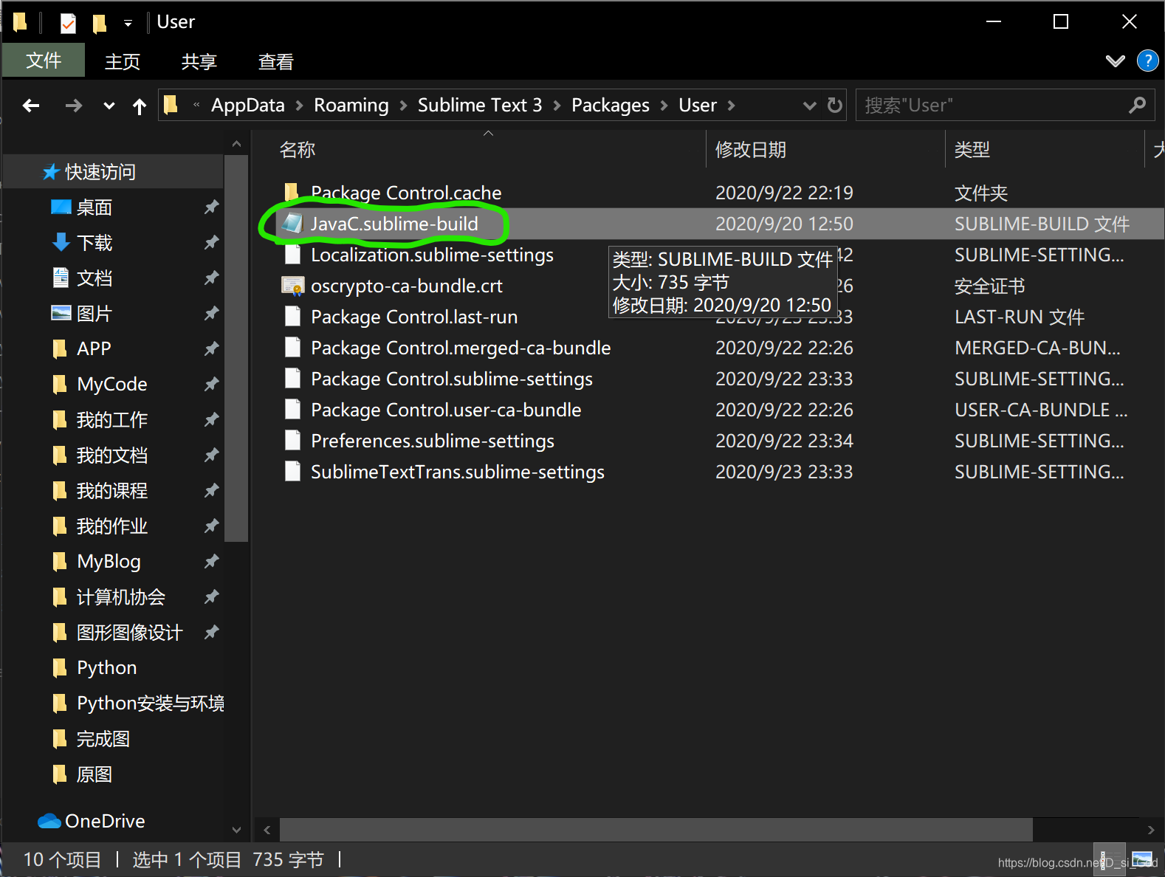The image size is (1165, 877).
Task: Open the APP folder in sidebar
Action: coord(94,348)
